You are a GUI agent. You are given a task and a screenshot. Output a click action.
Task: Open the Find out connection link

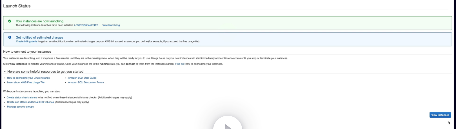coord(180,64)
